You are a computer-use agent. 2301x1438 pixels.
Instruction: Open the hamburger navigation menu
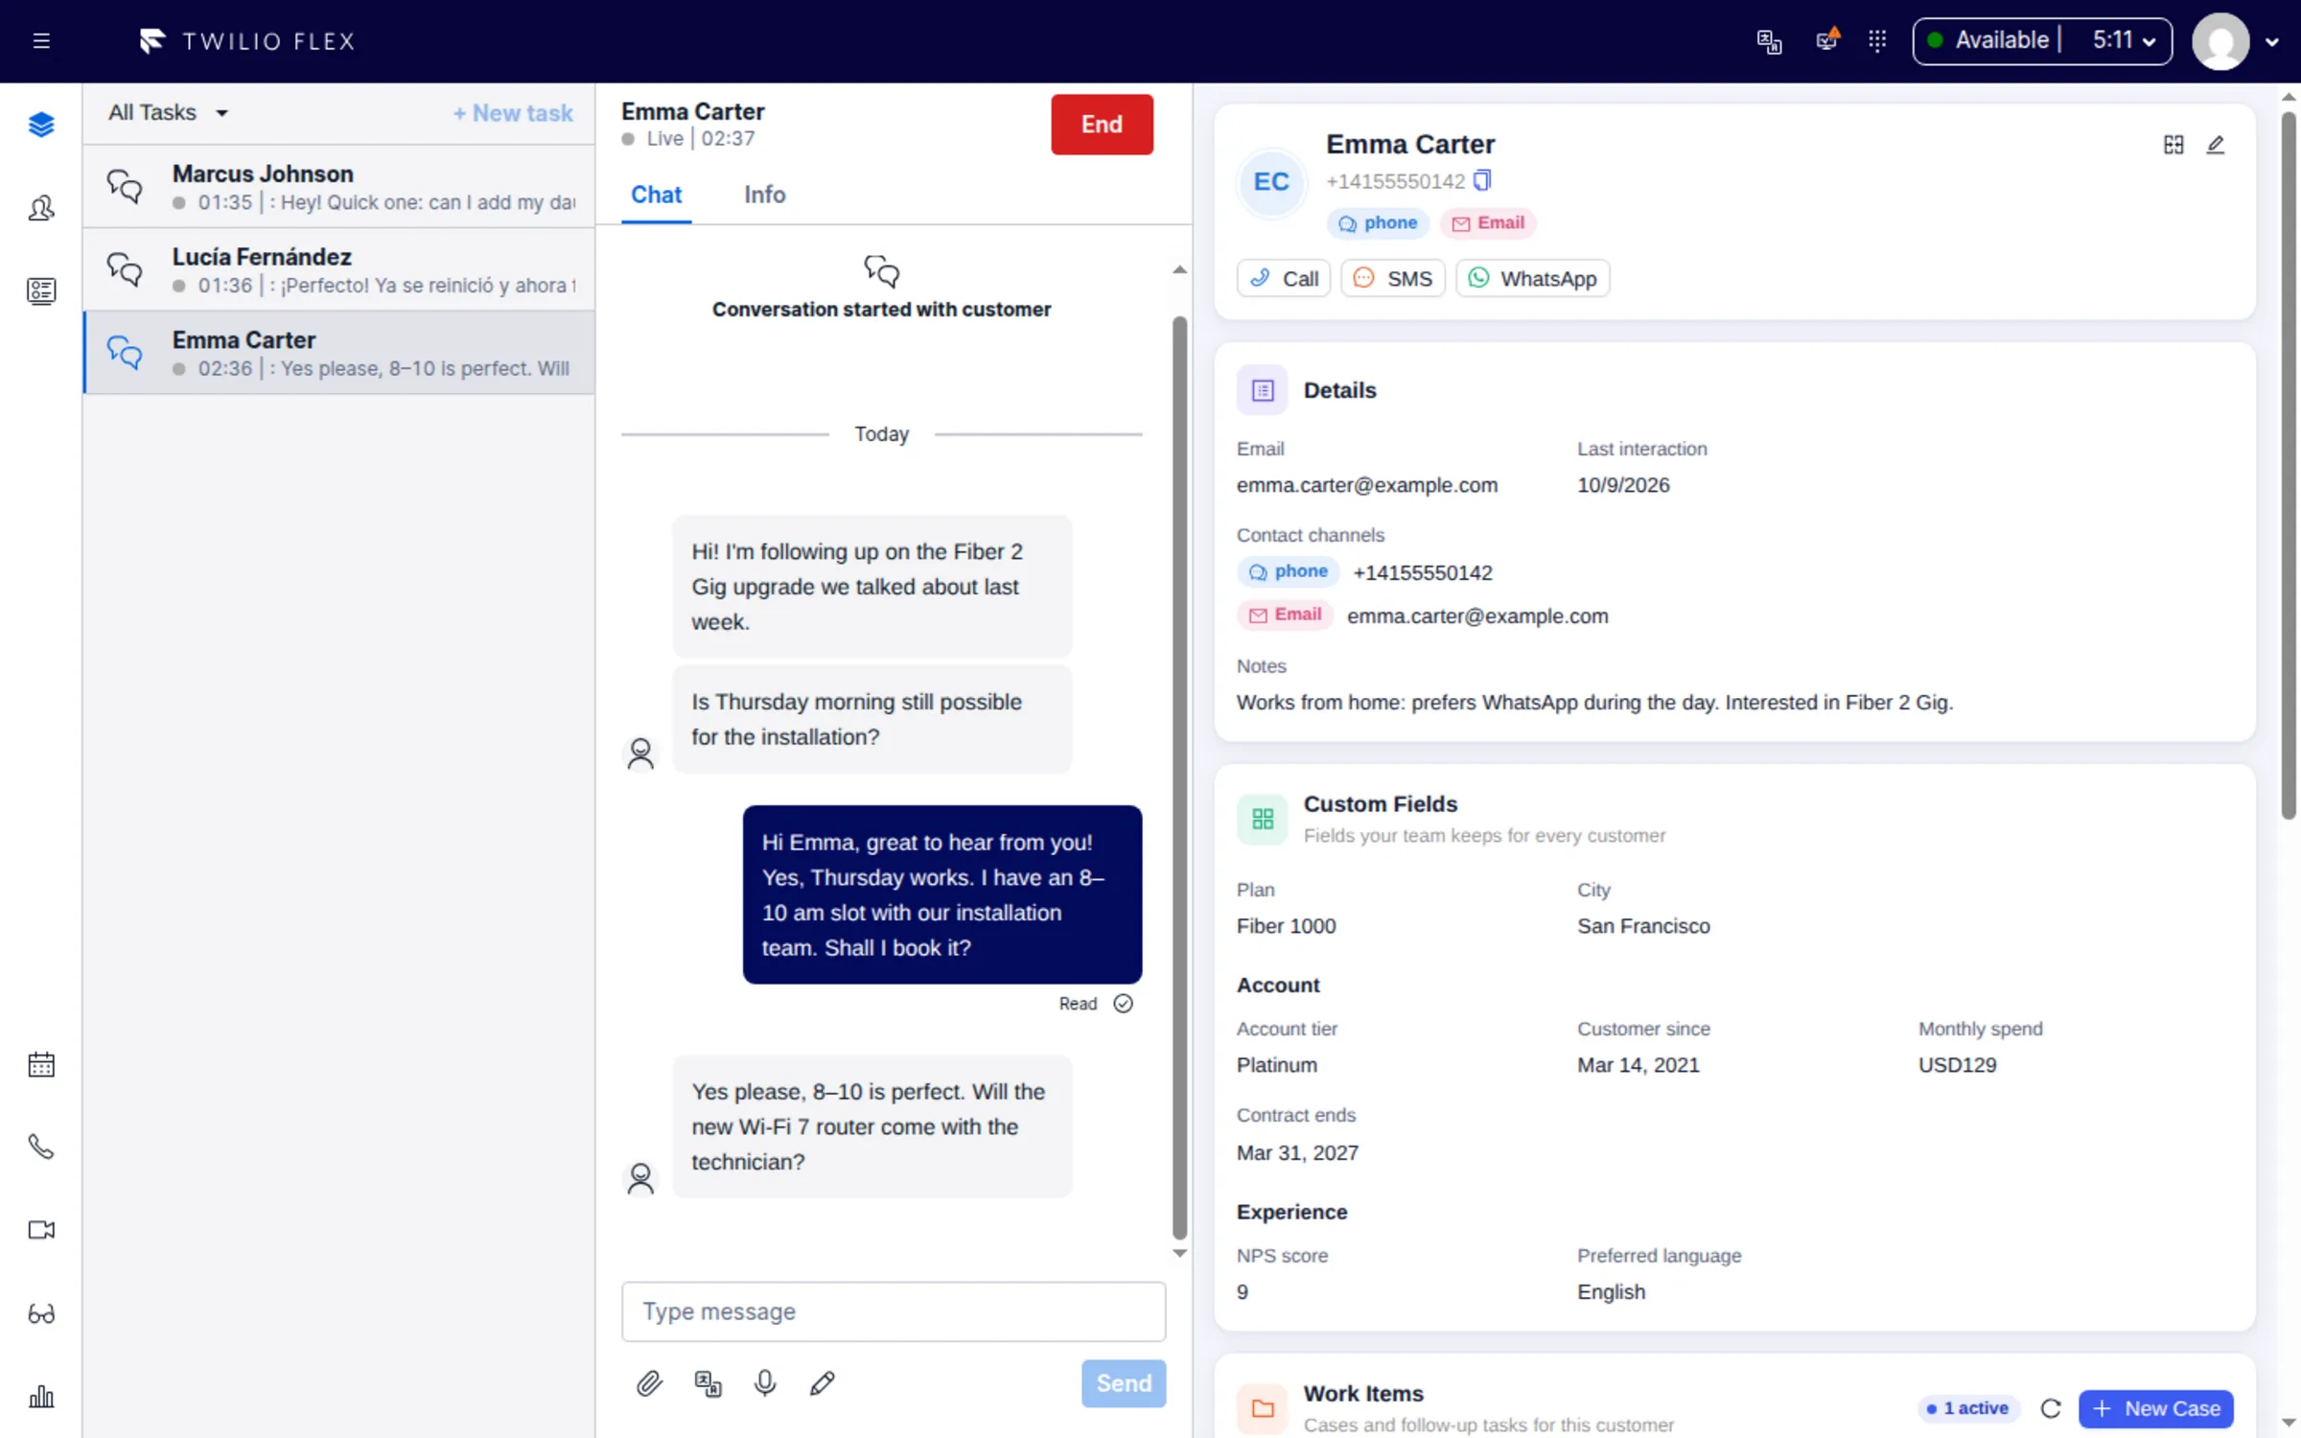(41, 41)
